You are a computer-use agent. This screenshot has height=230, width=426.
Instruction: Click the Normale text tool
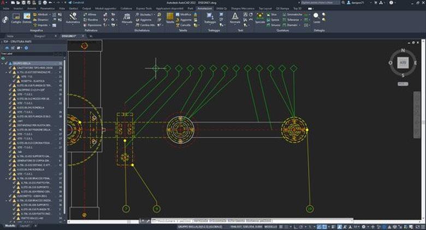(235, 19)
